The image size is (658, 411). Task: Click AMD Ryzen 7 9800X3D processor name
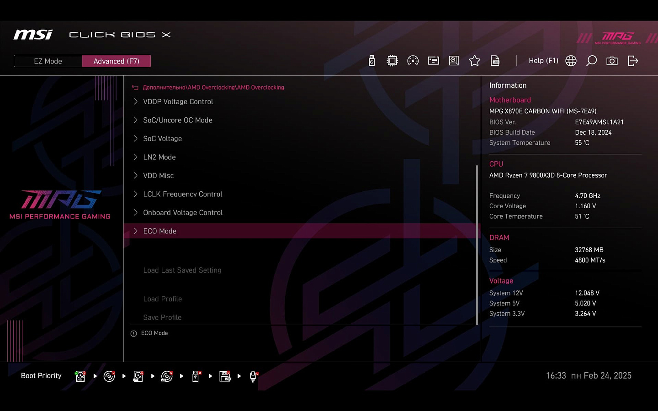point(548,175)
